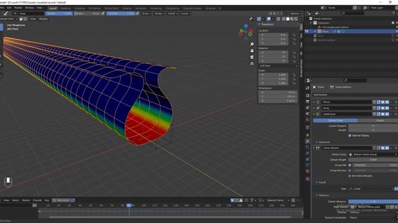Open the Object properties orange square tab
Viewport: 398px width, 223px height.
click(x=307, y=135)
